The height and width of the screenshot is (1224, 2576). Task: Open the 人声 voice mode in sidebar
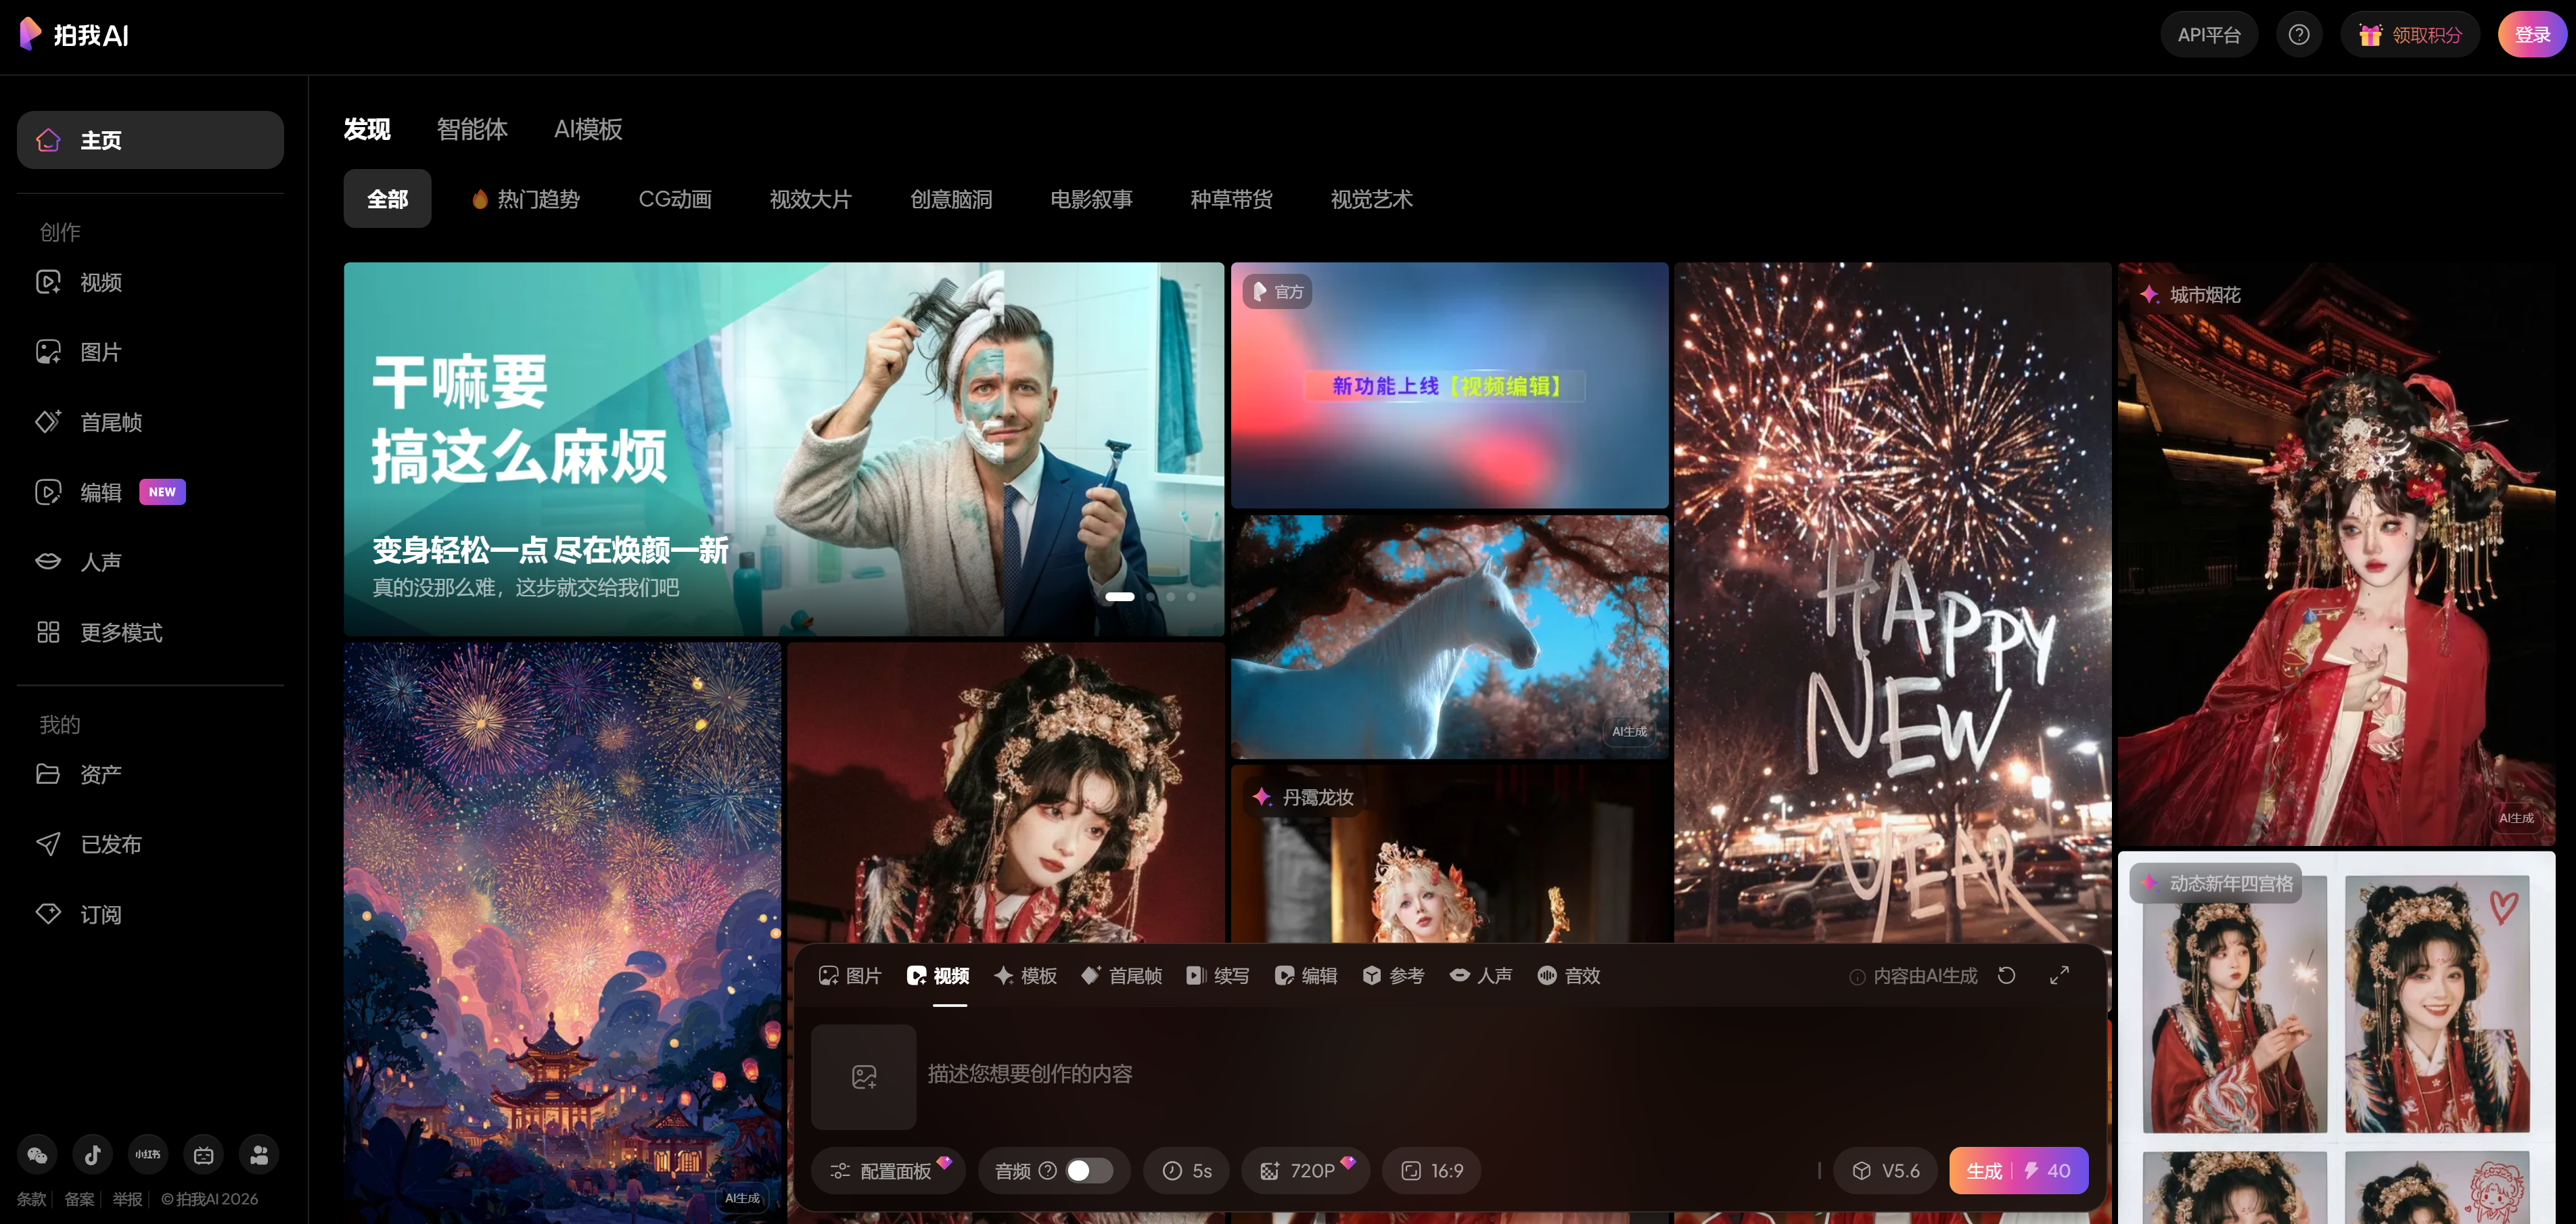(x=100, y=562)
